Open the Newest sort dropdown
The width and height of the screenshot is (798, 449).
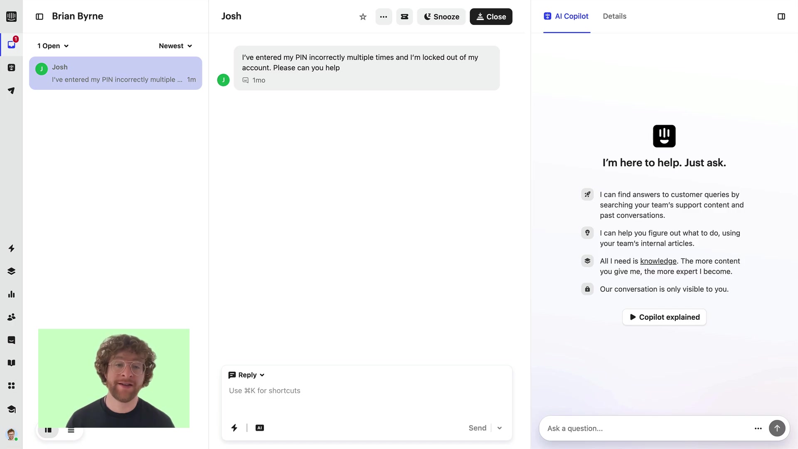[175, 46]
